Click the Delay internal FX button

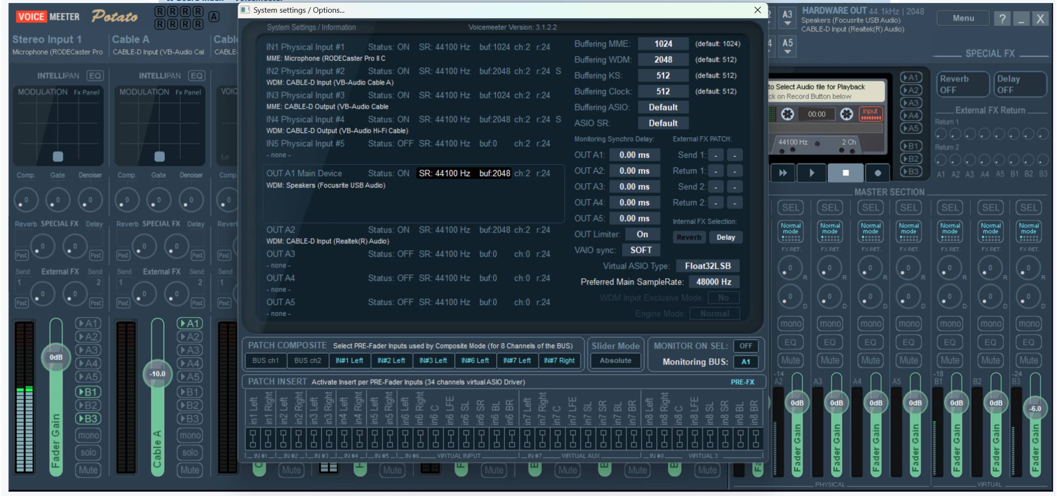(x=725, y=237)
